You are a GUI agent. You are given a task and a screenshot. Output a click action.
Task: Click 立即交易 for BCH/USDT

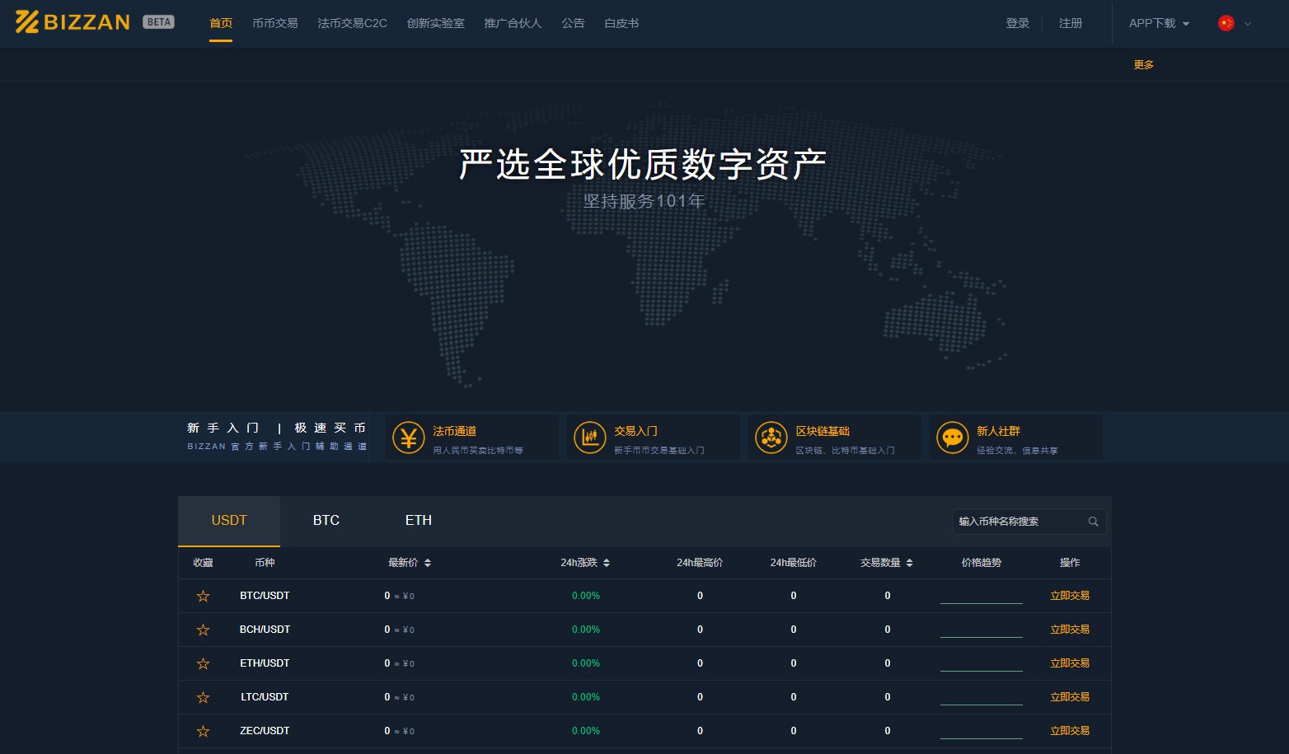click(x=1070, y=630)
